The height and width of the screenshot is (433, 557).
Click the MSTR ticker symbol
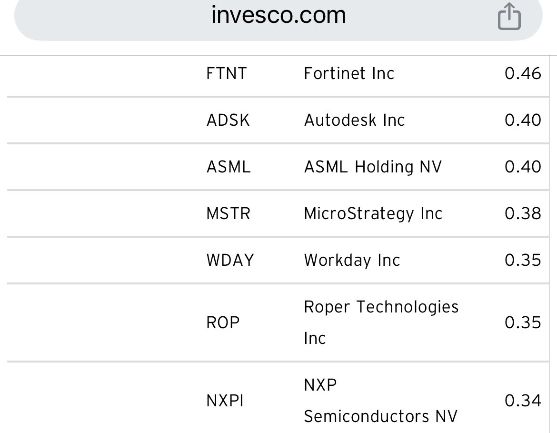(229, 214)
